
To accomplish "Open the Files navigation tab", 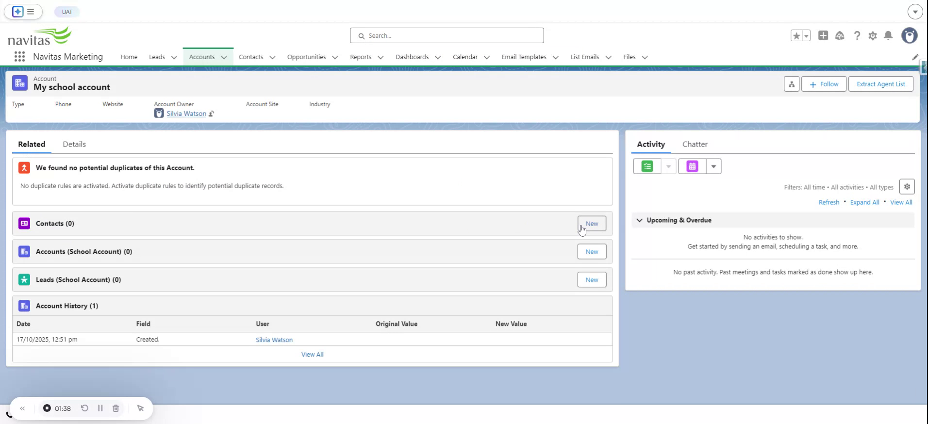I will point(629,57).
